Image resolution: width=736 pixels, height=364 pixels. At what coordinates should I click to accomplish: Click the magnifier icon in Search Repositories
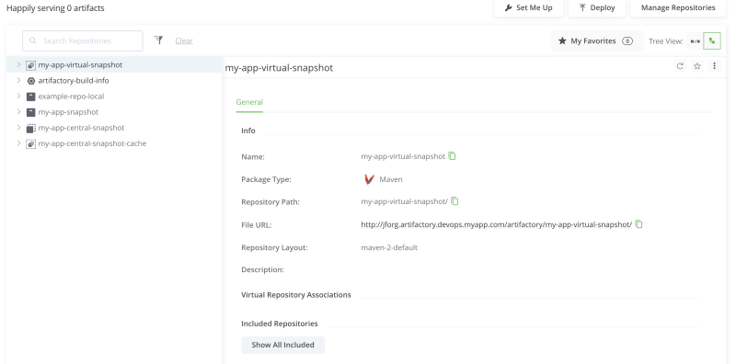[x=33, y=40]
